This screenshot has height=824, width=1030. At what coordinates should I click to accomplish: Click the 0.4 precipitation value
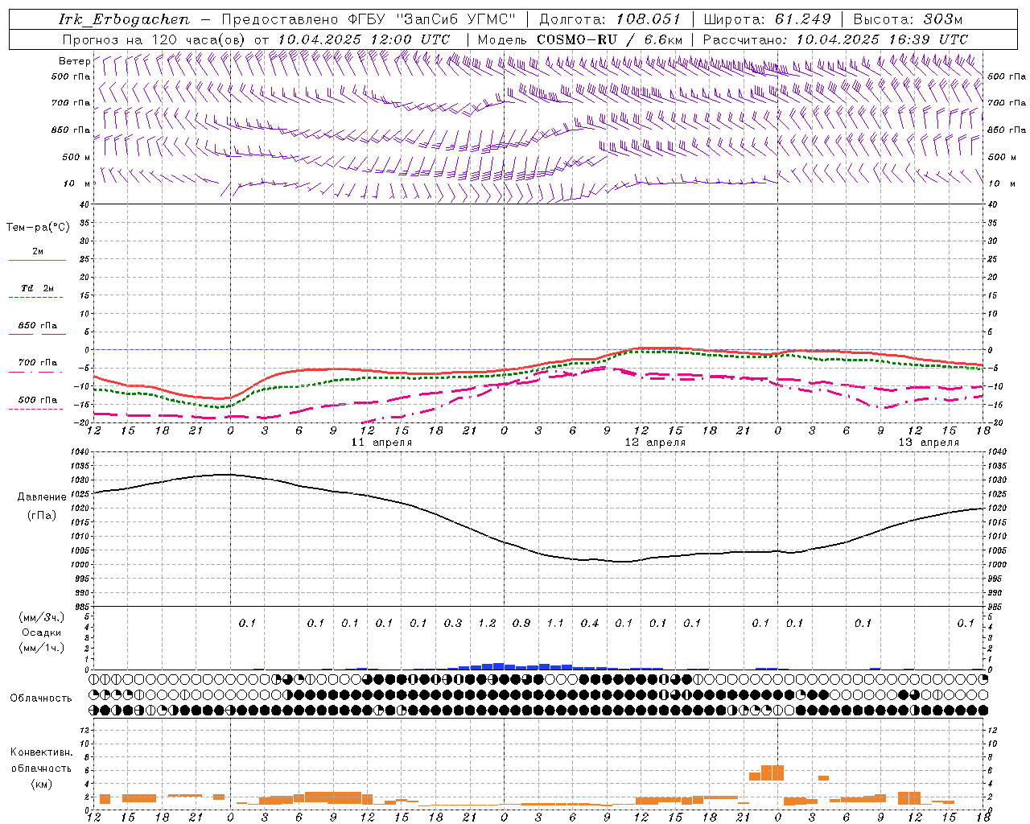(590, 623)
